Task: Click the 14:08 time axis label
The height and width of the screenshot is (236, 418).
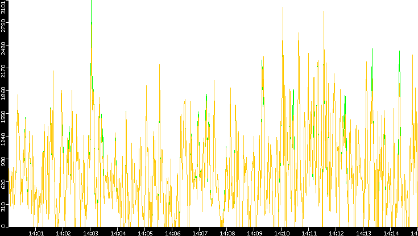Action: coord(227,233)
